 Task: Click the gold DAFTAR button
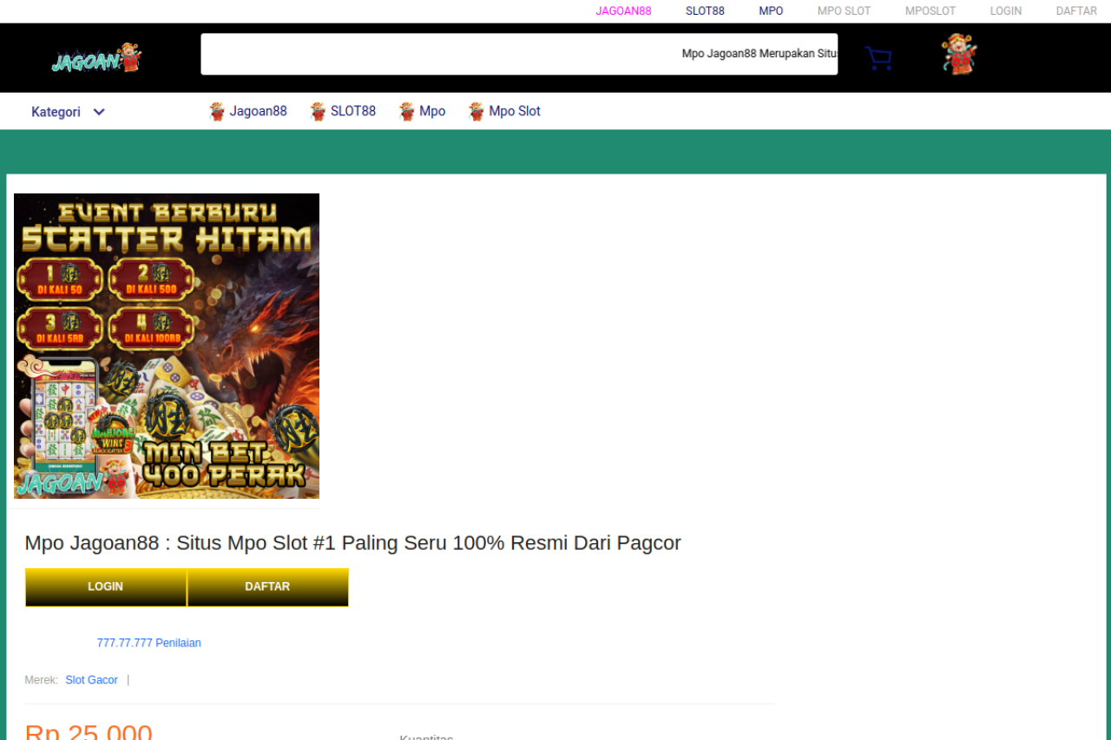point(268,587)
